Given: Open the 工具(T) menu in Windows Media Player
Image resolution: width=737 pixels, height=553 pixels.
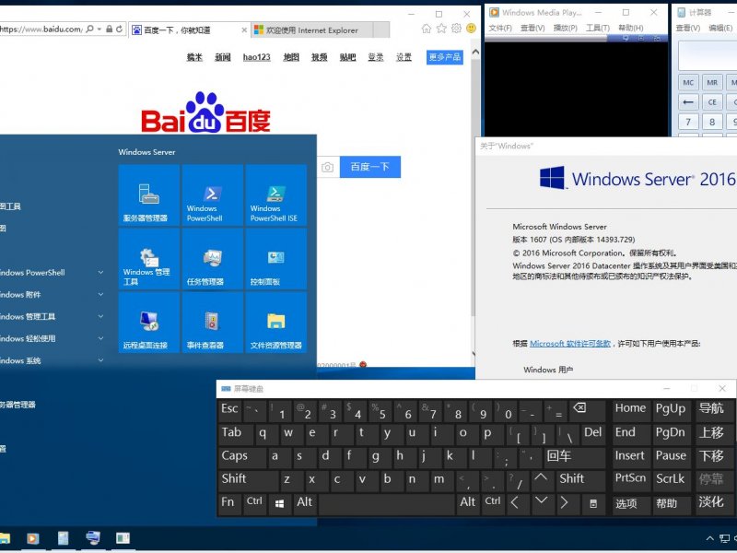Looking at the screenshot, I should (x=597, y=29).
